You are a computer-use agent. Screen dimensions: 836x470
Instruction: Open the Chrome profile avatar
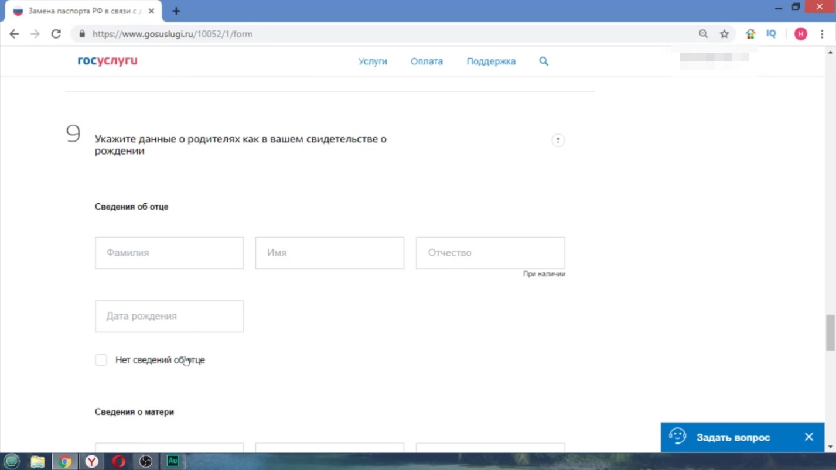[800, 34]
